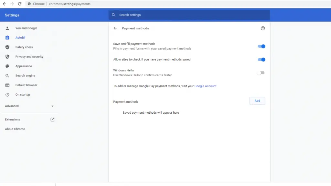Go to Appearance settings
The height and width of the screenshot is (186, 331).
coord(24,66)
